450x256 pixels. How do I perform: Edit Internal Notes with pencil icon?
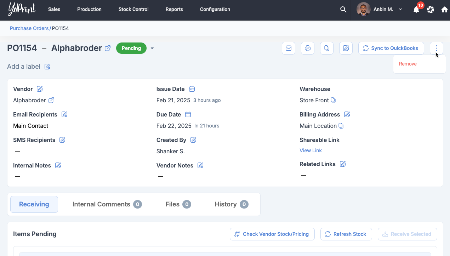tap(58, 165)
